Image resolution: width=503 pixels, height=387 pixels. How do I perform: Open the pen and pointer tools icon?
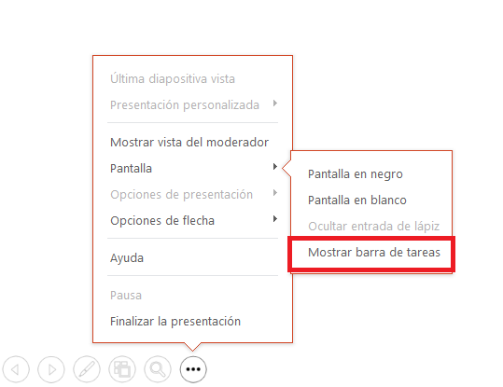click(87, 369)
